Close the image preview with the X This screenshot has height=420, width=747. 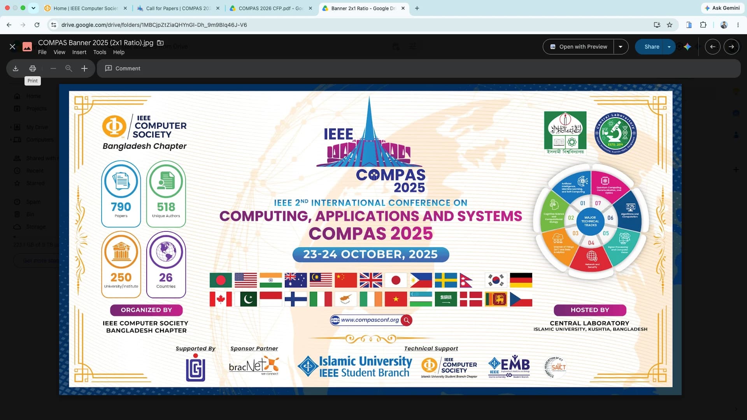tap(12, 47)
